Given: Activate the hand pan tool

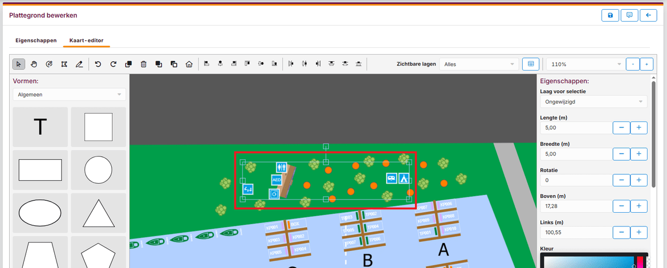Looking at the screenshot, I should 34,64.
